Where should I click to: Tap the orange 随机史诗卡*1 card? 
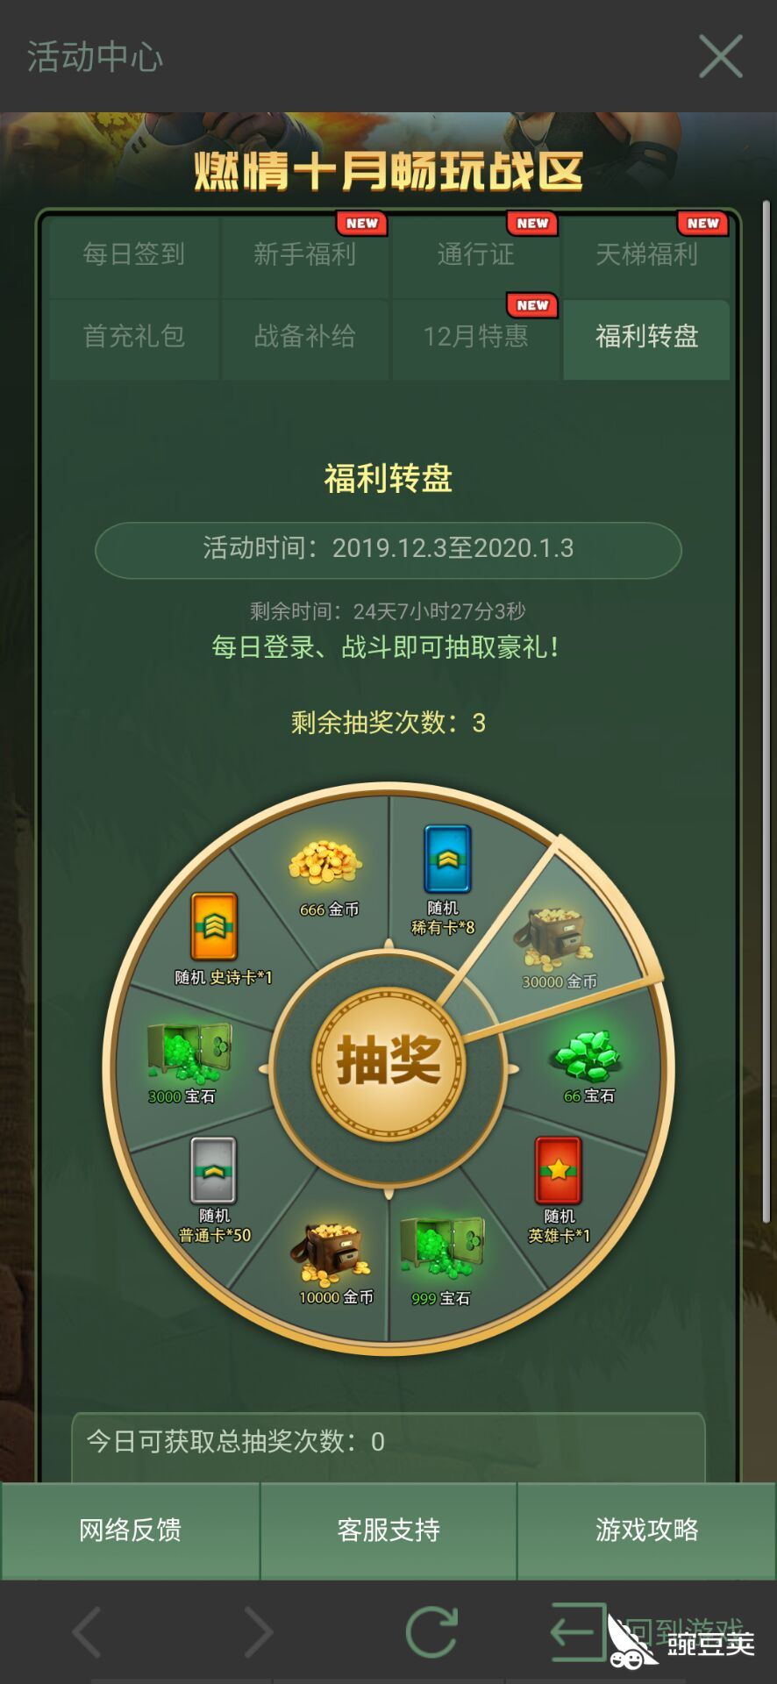pyautogui.click(x=215, y=927)
